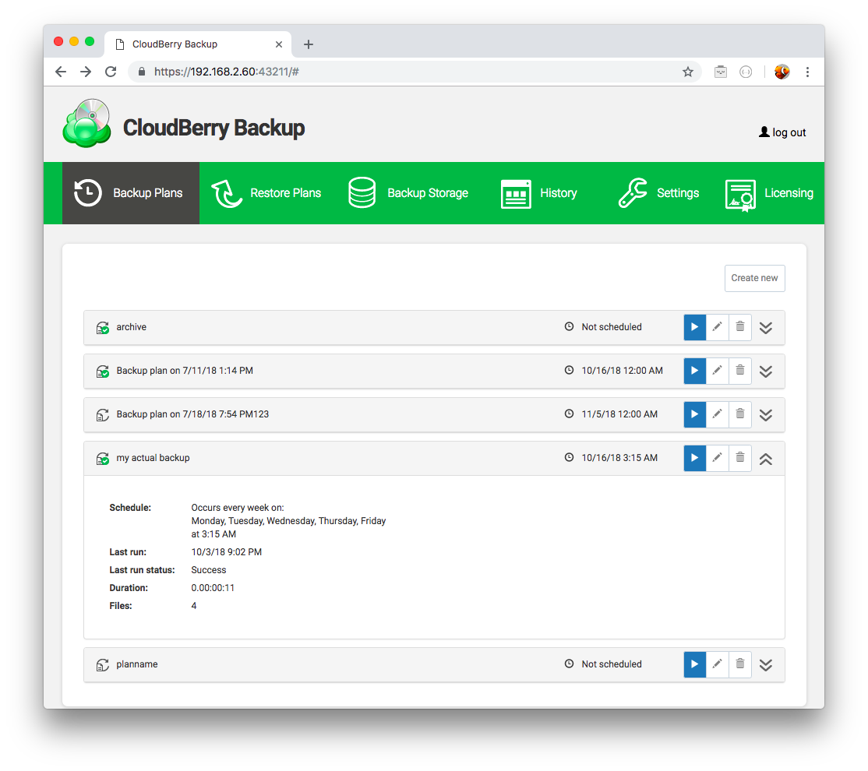Edit the planname plan
This screenshot has width=868, height=771.
pos(718,664)
